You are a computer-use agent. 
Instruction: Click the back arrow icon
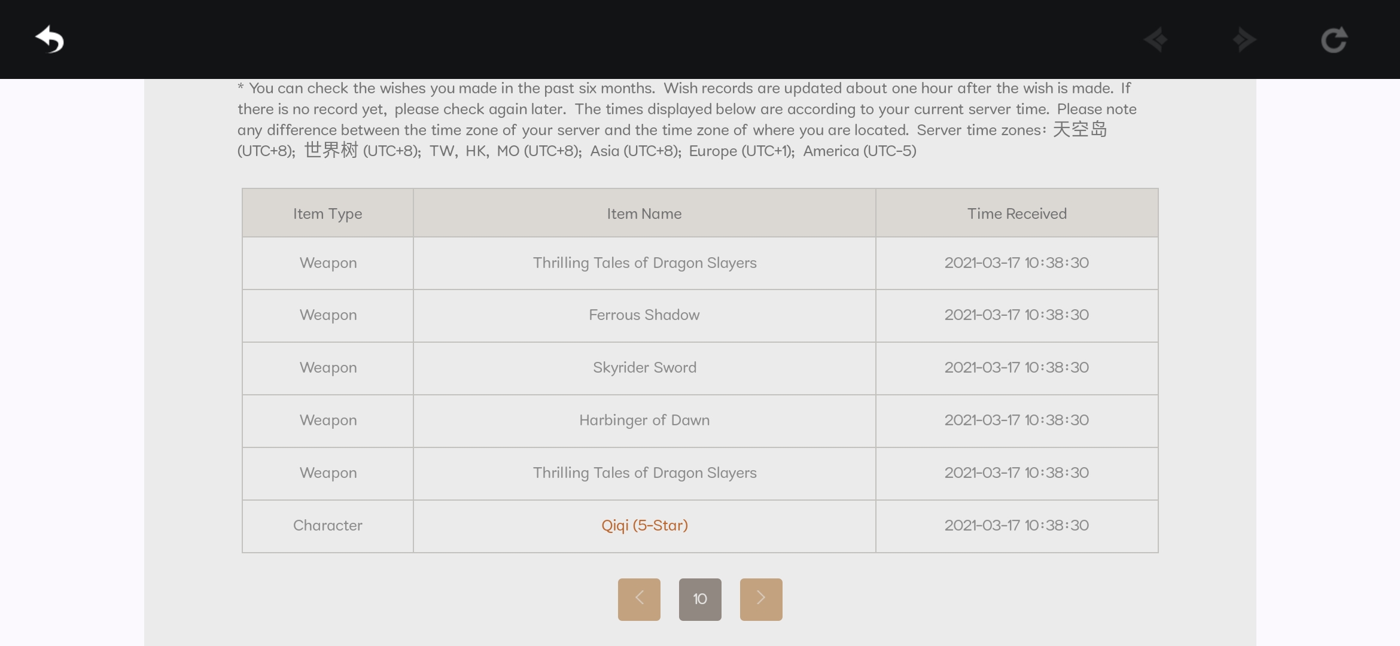click(50, 40)
